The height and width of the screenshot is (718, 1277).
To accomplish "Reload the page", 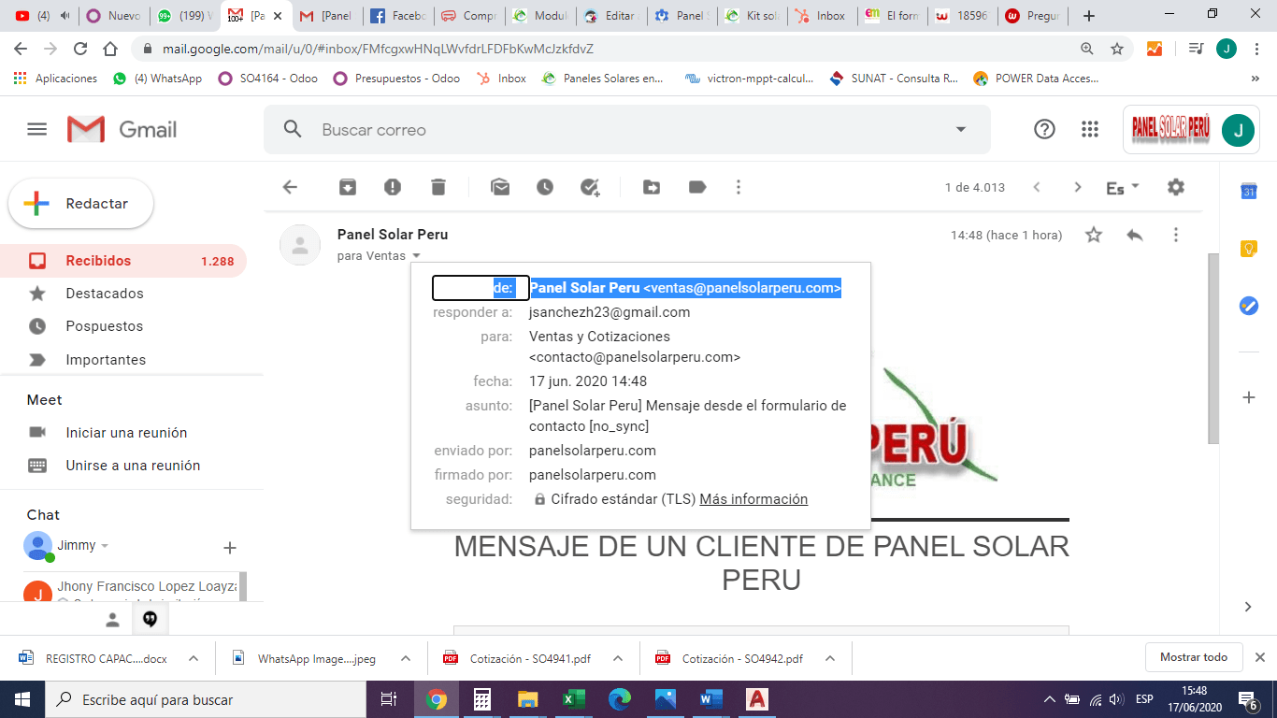I will point(80,49).
